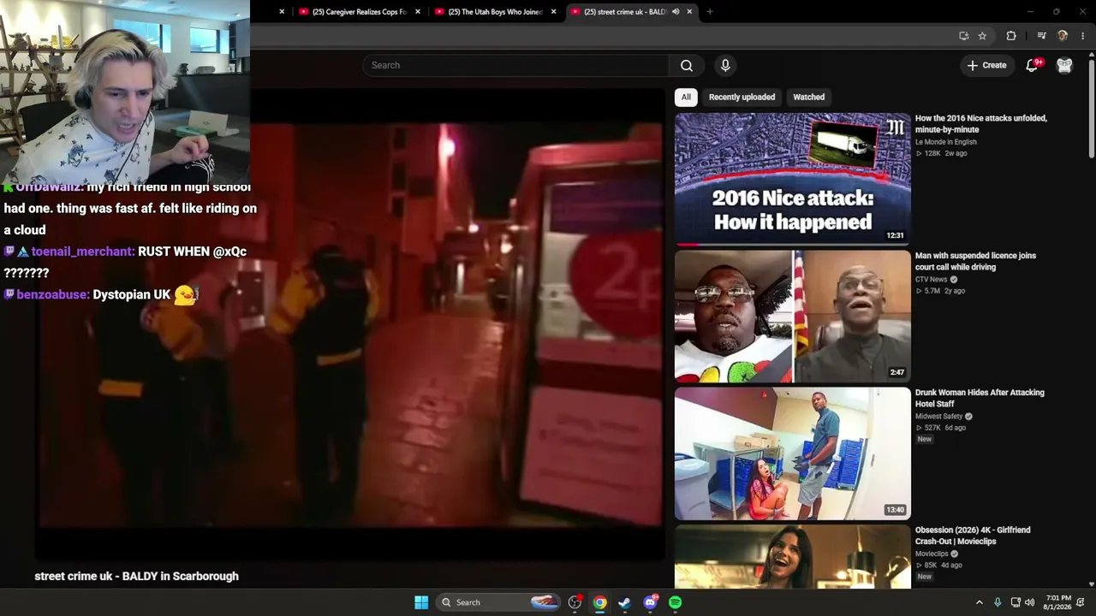Open title 'Drunk Woman Hides After Attacking Hotel Staff'
The height and width of the screenshot is (616, 1096).
(x=980, y=398)
